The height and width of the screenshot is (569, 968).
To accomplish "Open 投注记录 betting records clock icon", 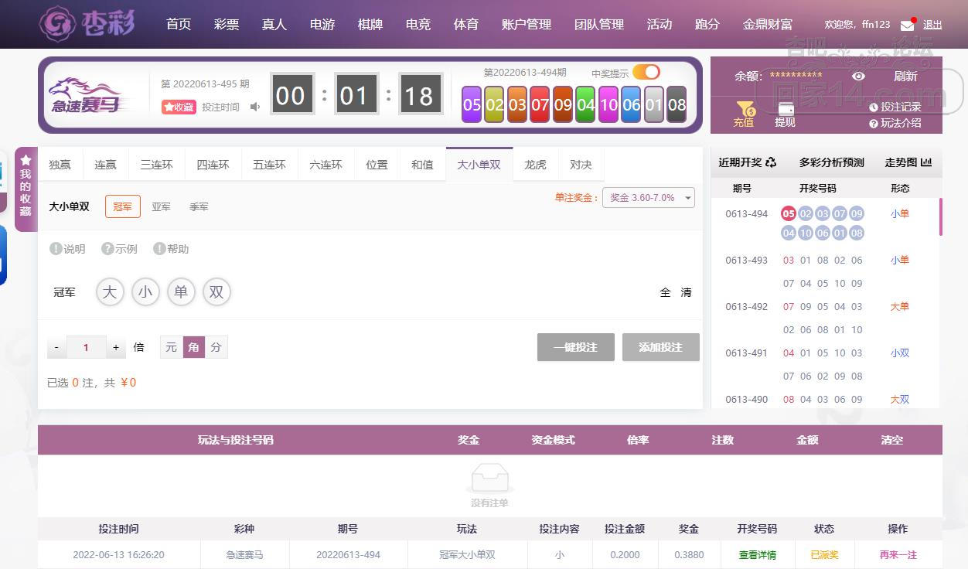I will [874, 107].
